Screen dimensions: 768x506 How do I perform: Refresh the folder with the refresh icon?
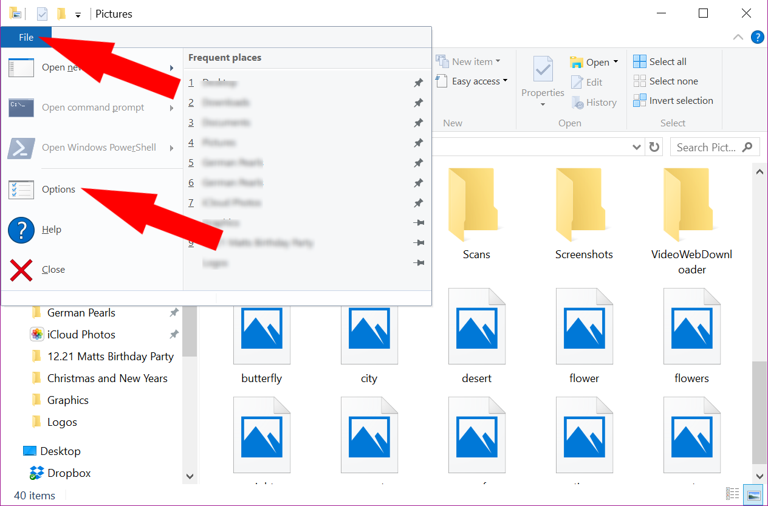pos(654,146)
